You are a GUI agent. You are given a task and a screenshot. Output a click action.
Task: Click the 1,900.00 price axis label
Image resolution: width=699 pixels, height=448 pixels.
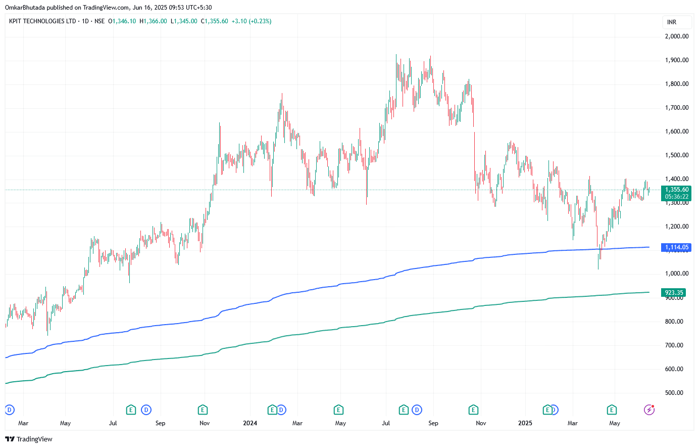[677, 60]
